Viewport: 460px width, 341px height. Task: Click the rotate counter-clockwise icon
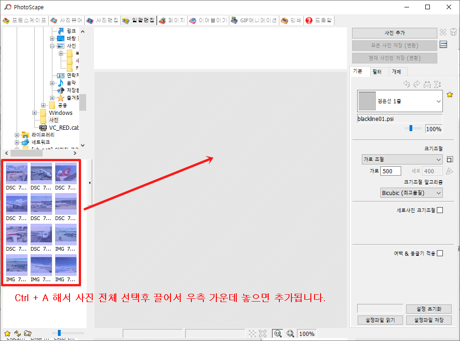pyautogui.click(x=407, y=84)
